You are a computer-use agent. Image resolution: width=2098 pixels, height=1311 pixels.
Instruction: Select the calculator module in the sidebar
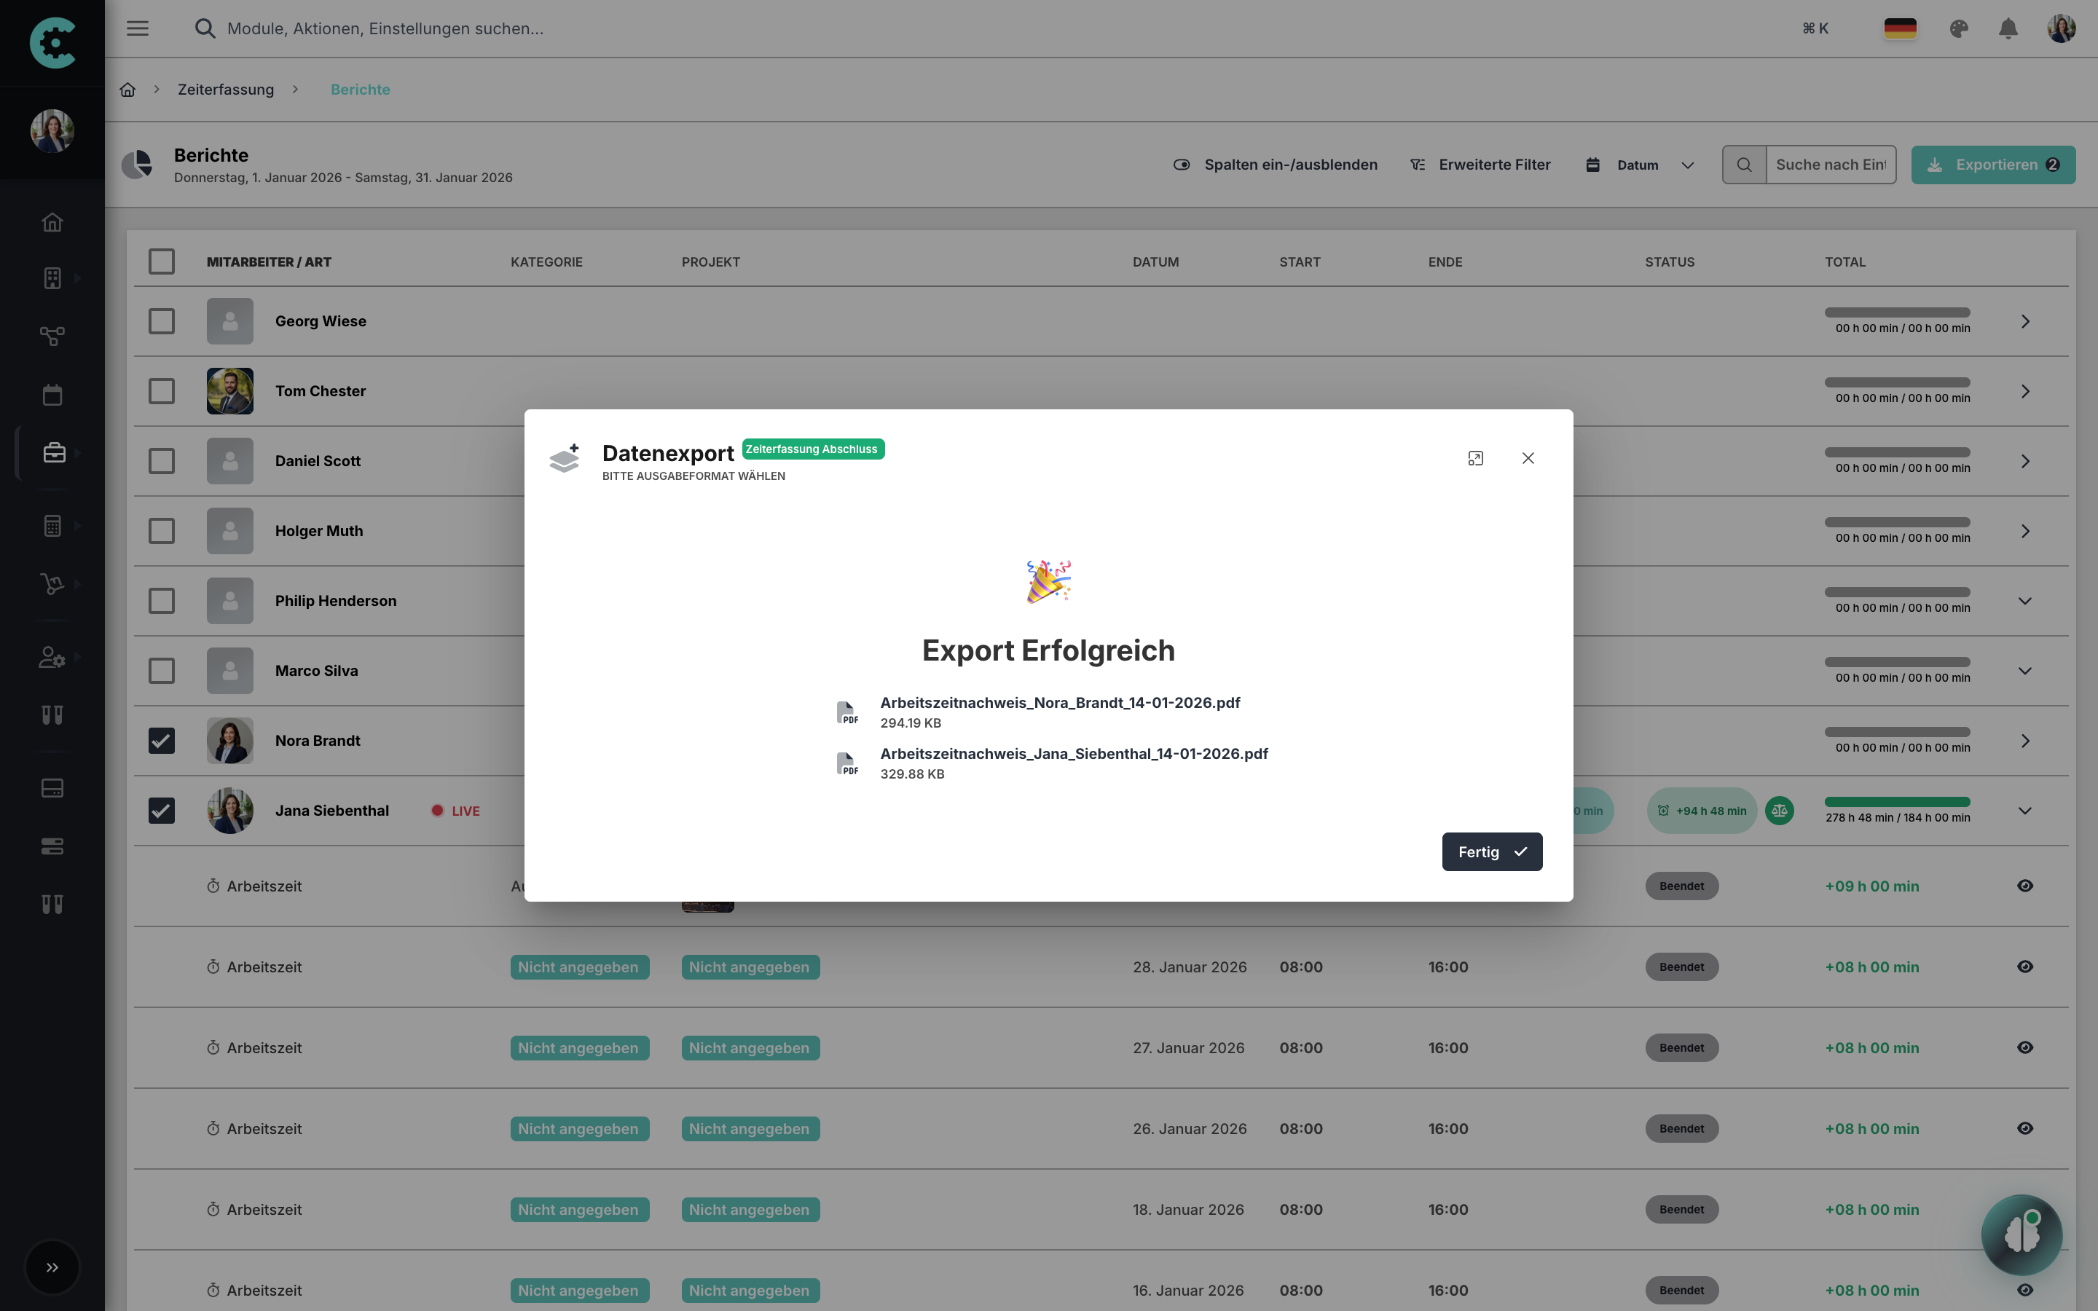pyautogui.click(x=52, y=524)
